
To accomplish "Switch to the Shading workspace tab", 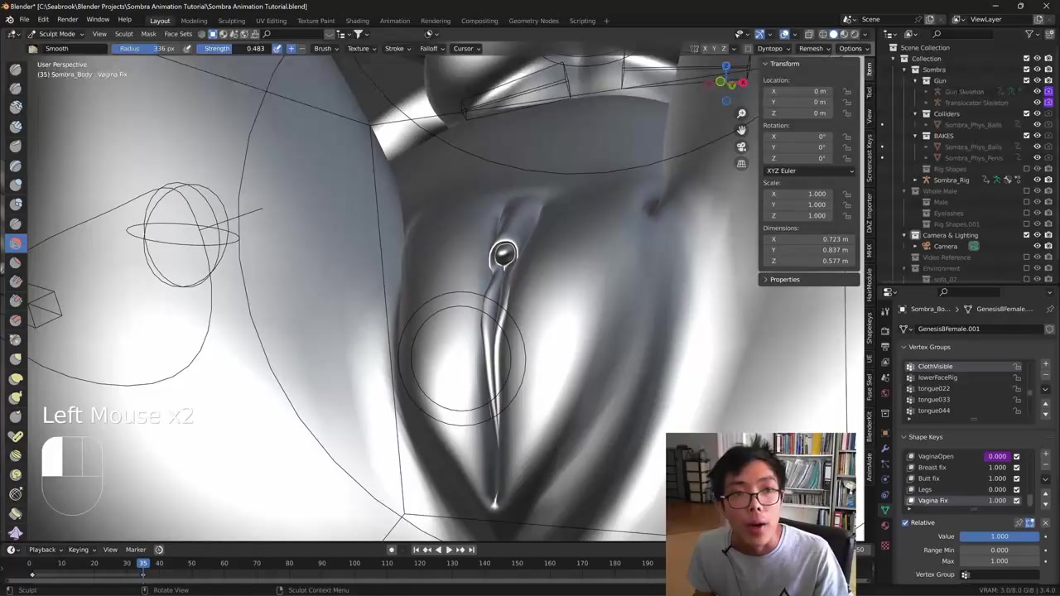I will [357, 21].
